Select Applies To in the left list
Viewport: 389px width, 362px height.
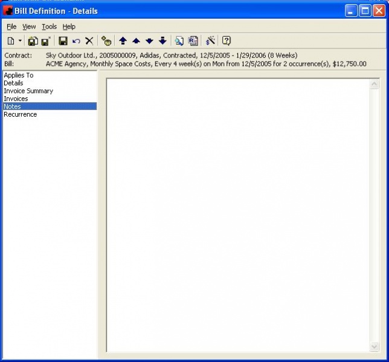click(x=19, y=75)
